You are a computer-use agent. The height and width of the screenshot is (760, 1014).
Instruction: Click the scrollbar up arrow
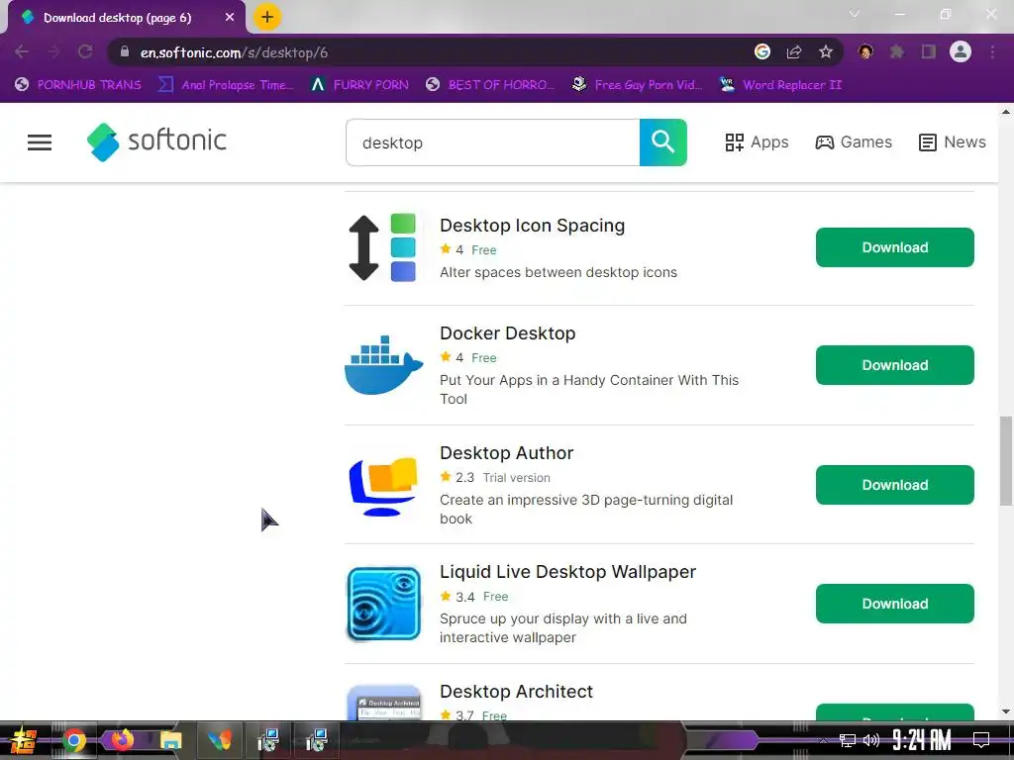[x=1006, y=112]
